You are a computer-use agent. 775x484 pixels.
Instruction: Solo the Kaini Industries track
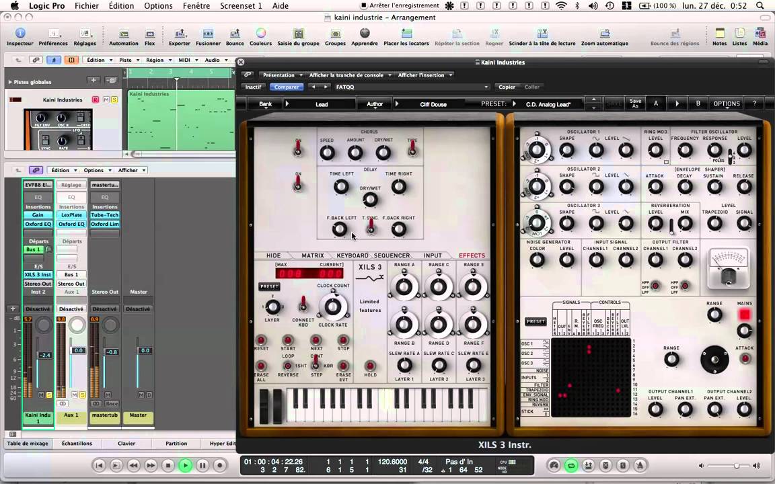(114, 99)
